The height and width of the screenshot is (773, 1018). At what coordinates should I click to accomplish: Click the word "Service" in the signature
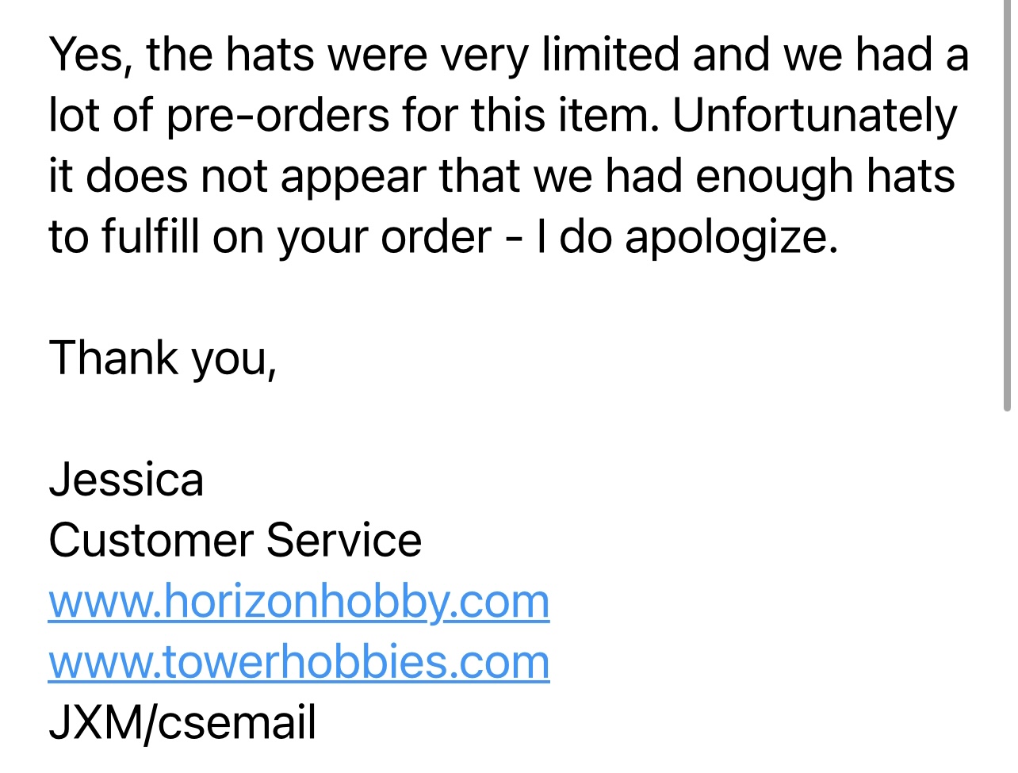point(344,541)
